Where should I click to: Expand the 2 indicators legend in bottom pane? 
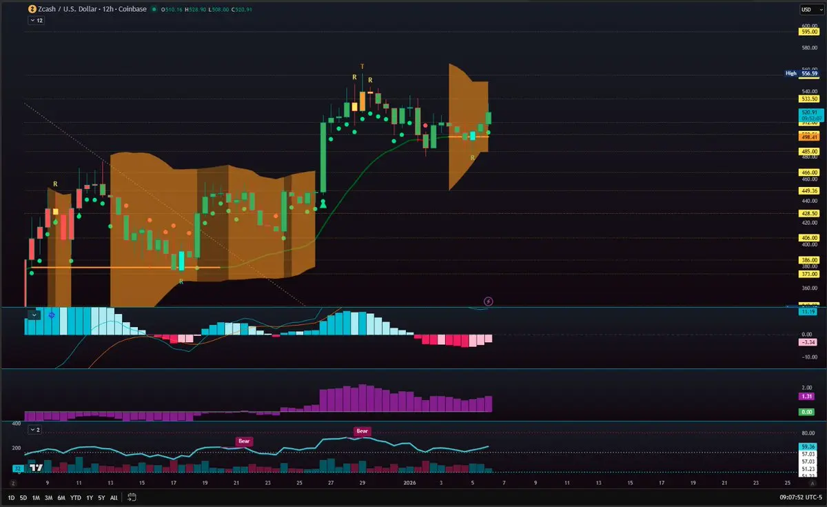tap(35, 429)
